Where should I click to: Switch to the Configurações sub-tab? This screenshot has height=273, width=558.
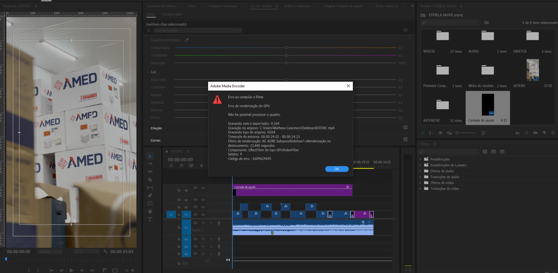(172, 14)
